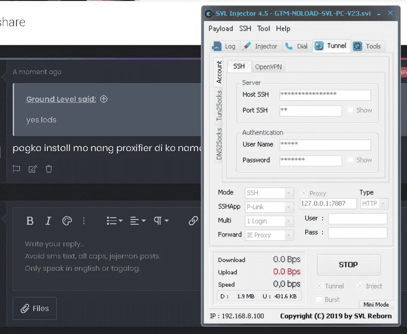This screenshot has width=407, height=334.
Task: Click the Password input field
Action: (x=310, y=160)
